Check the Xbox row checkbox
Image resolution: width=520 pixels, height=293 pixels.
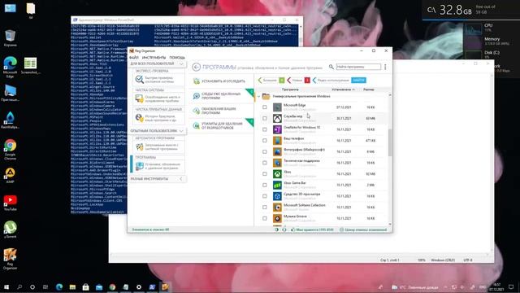tap(264, 173)
